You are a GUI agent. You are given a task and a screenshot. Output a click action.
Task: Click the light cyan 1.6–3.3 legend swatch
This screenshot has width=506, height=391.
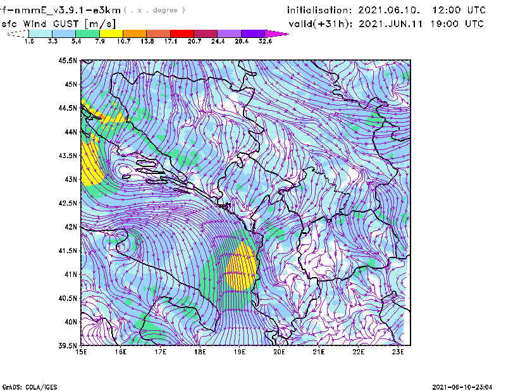40,34
